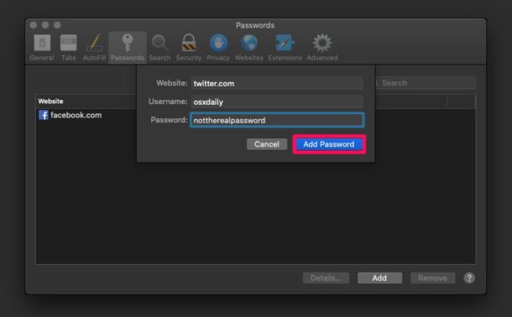Cancel the new password dialog
This screenshot has width=512, height=317.
(x=267, y=144)
